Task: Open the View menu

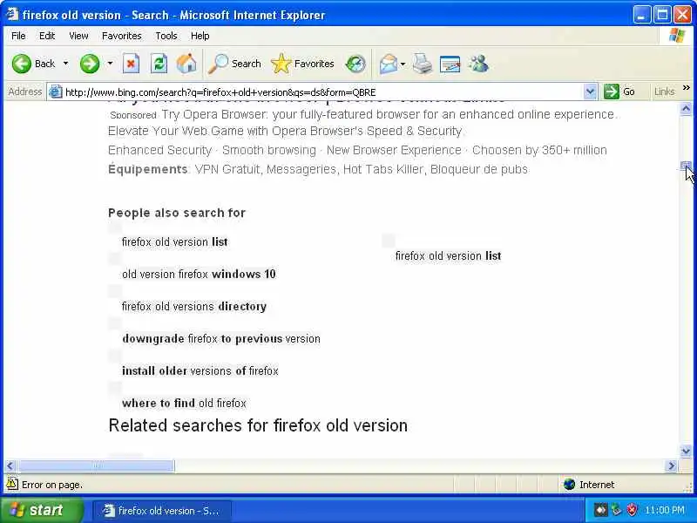Action: point(78,36)
